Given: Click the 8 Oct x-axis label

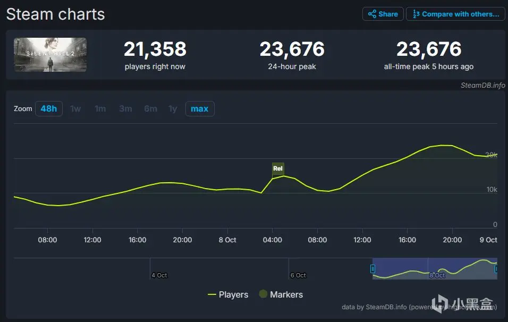Looking at the screenshot, I should pos(227,240).
